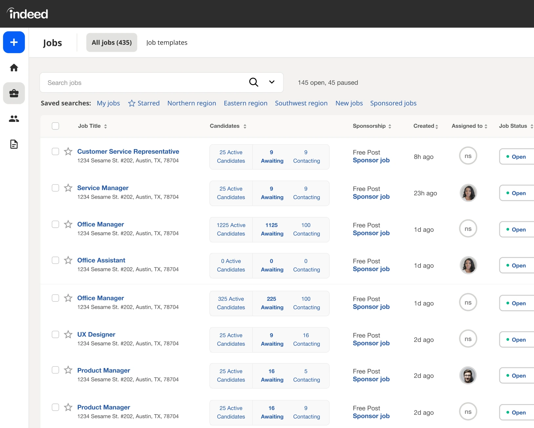Image resolution: width=534 pixels, height=428 pixels.
Task: Open Eastern region saved search
Action: coord(245,103)
